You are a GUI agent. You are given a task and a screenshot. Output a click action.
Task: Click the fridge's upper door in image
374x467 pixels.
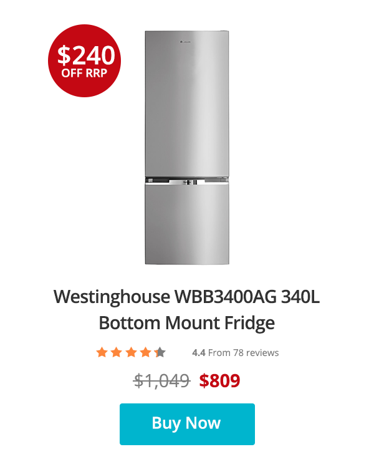pos(187,104)
